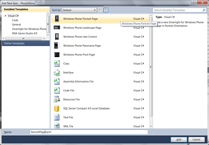Select the Windows Phone Portrait Page icon
Screen dimensions: 209x145
pyautogui.click(x=57, y=19)
